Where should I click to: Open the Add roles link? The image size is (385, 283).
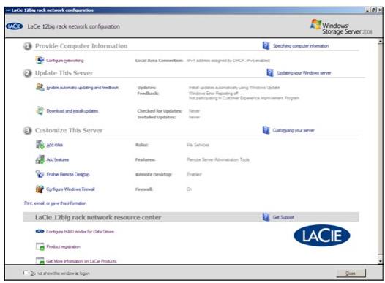pos(55,145)
